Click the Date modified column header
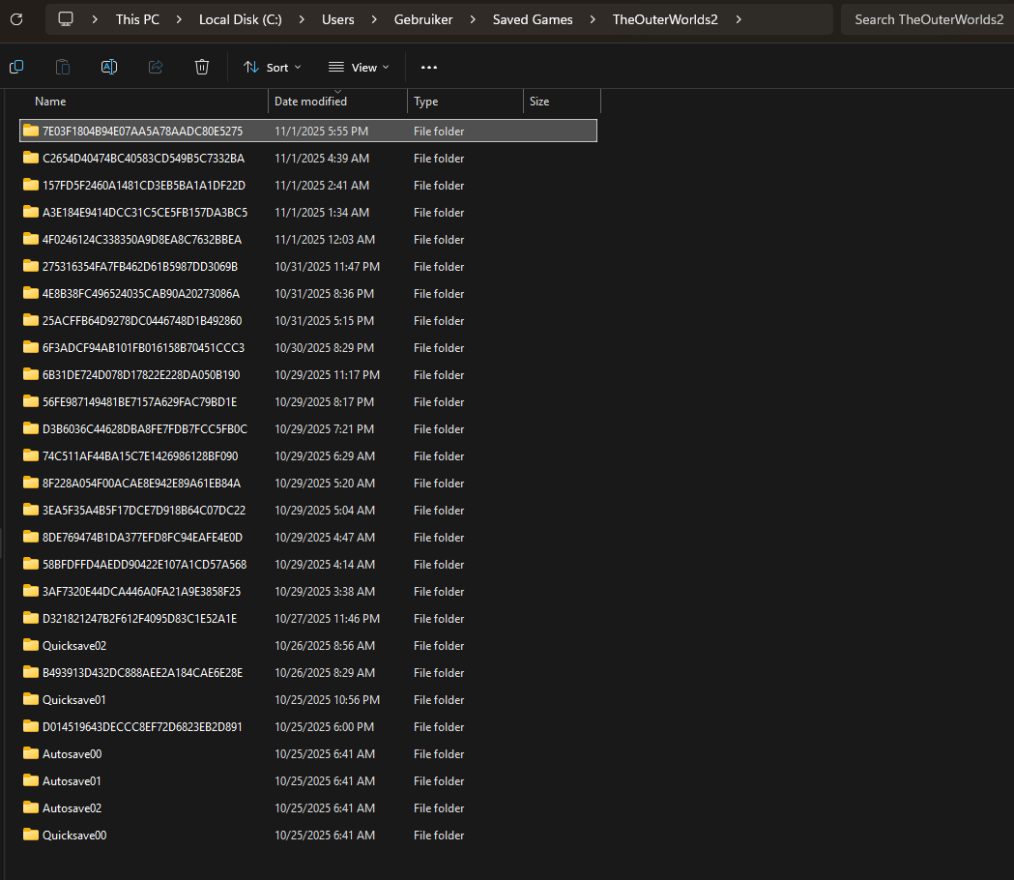This screenshot has width=1014, height=880. (x=310, y=102)
